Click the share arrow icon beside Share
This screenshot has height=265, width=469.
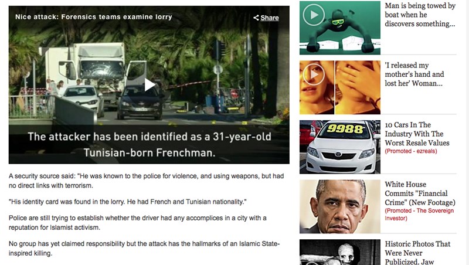(256, 18)
